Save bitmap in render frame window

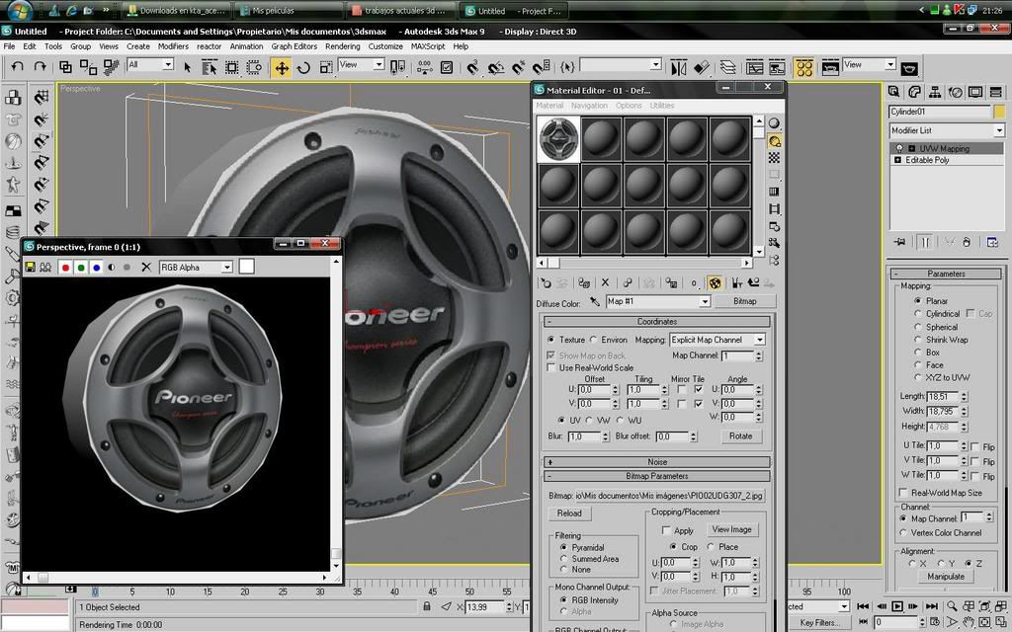point(30,267)
